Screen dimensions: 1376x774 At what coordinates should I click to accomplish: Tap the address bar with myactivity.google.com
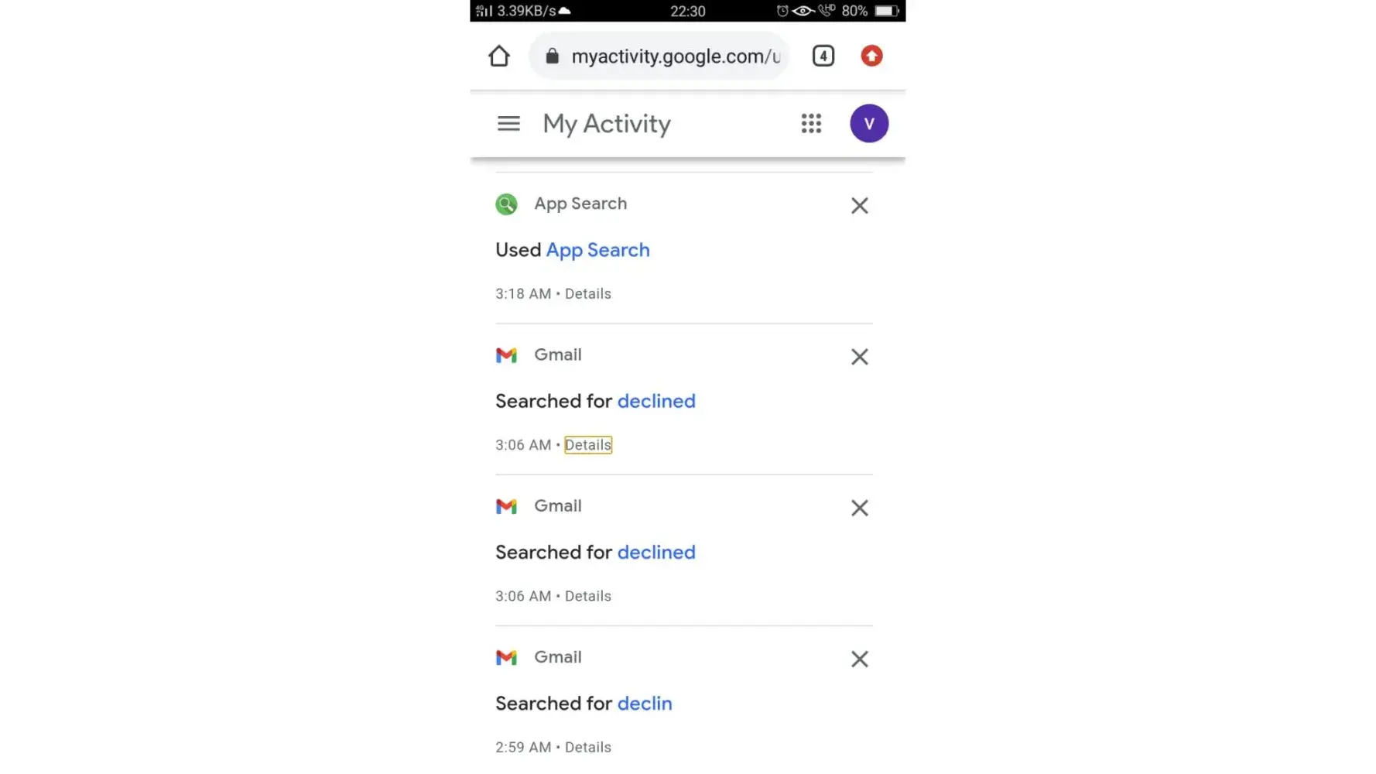[675, 57]
